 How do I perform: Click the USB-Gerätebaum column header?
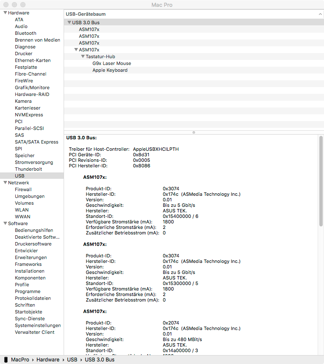click(x=194, y=14)
